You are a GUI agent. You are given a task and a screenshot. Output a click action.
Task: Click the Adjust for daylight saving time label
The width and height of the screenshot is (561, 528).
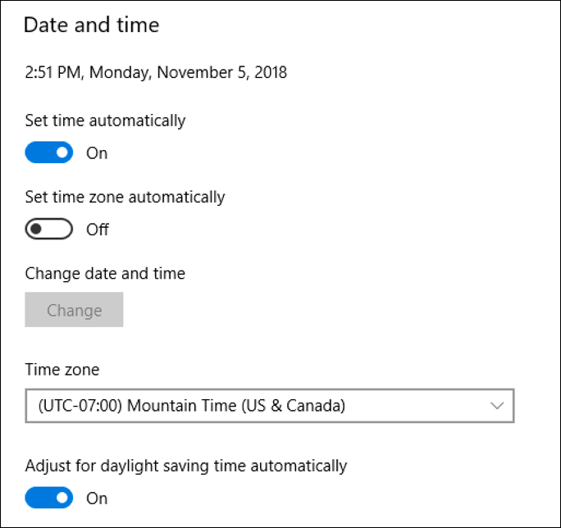186,466
